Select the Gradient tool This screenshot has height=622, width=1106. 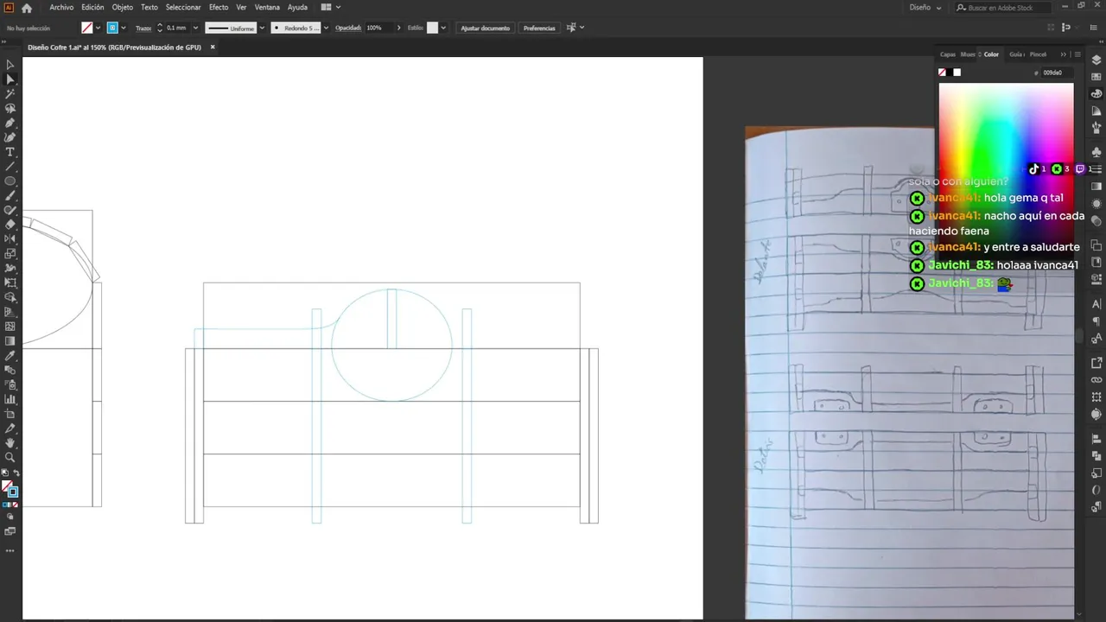click(x=10, y=341)
